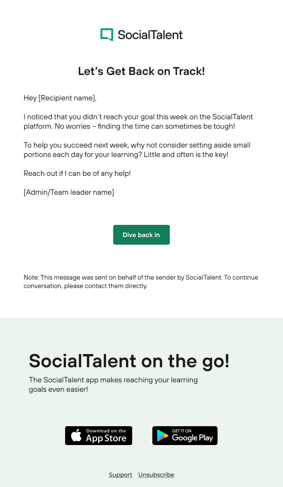
Task: Click the 'Reach out if I can' line
Action: click(77, 173)
